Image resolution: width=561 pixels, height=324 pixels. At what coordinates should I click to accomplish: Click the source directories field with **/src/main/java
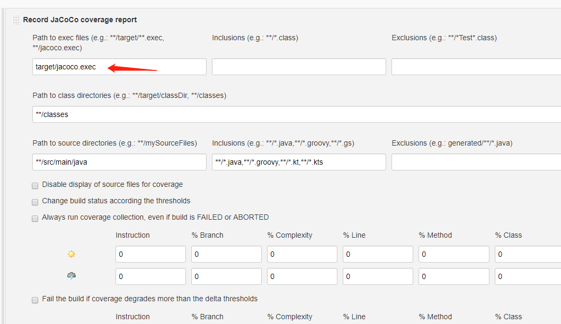(119, 162)
